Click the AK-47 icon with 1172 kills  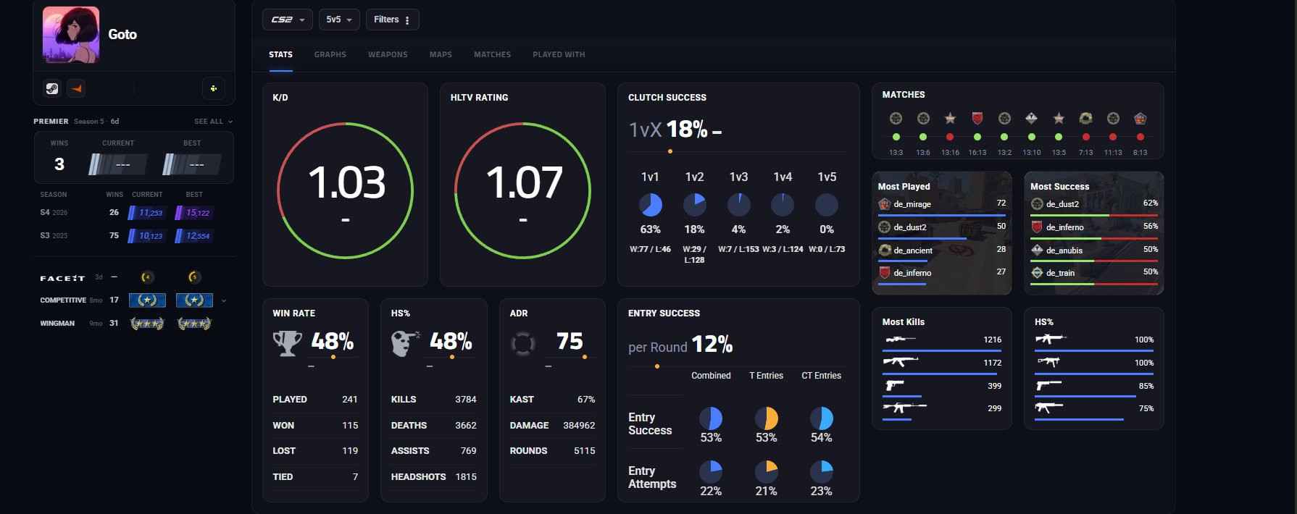tap(901, 361)
